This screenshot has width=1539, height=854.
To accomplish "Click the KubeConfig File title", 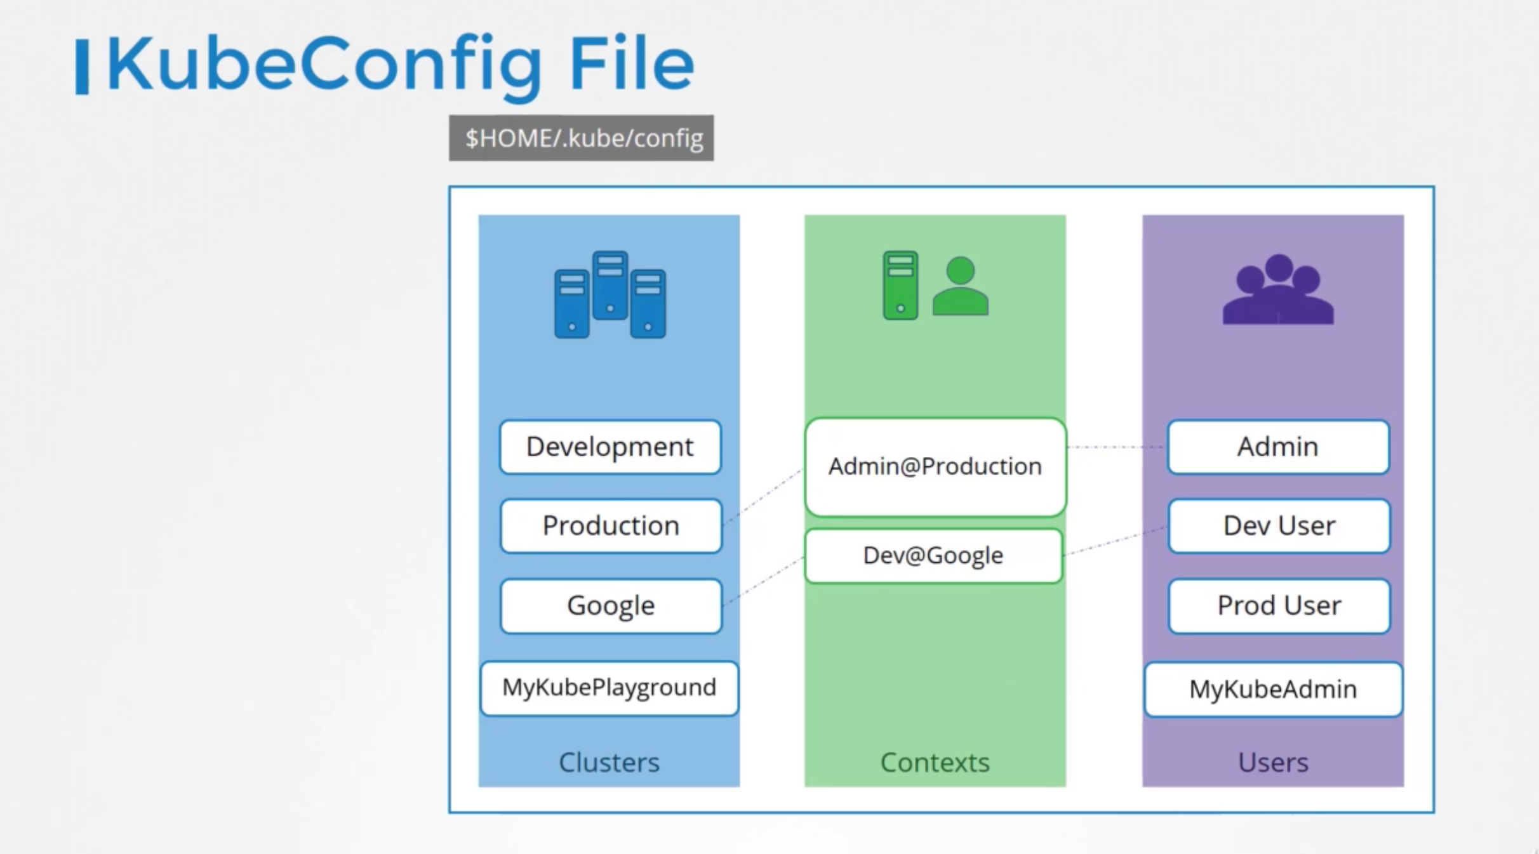I will [400, 65].
